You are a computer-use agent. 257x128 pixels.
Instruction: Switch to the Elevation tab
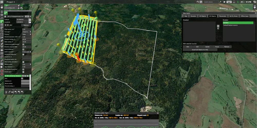point(193,16)
